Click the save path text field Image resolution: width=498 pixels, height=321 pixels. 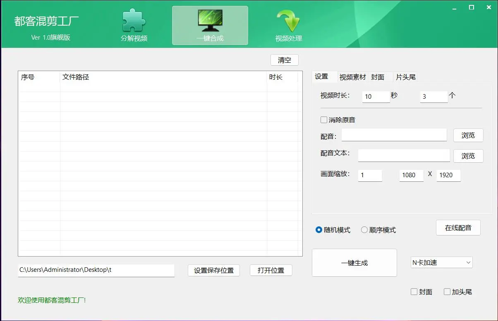tap(96, 270)
